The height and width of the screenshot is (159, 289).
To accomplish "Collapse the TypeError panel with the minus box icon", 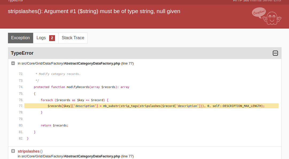I will pos(275,53).
